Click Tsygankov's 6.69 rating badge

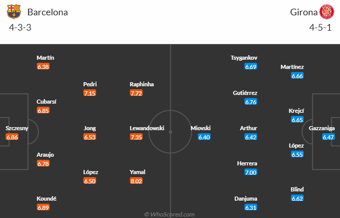[251, 67]
